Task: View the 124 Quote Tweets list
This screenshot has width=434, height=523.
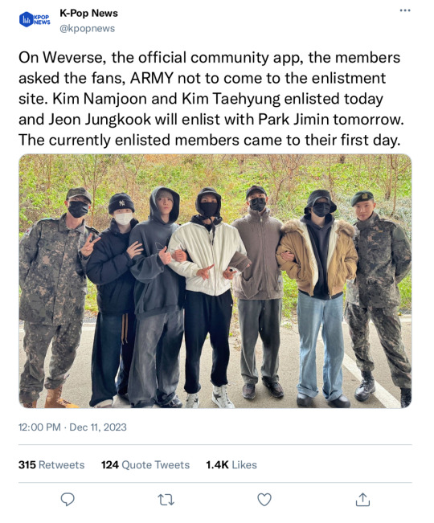Action: coord(145,464)
